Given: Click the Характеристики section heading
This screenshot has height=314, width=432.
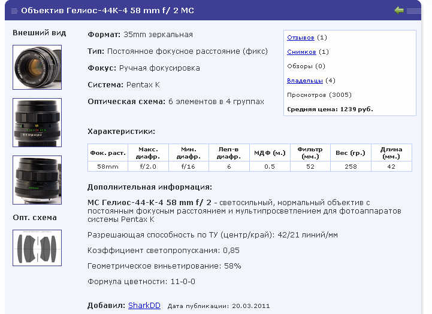Looking at the screenshot, I should [x=121, y=131].
